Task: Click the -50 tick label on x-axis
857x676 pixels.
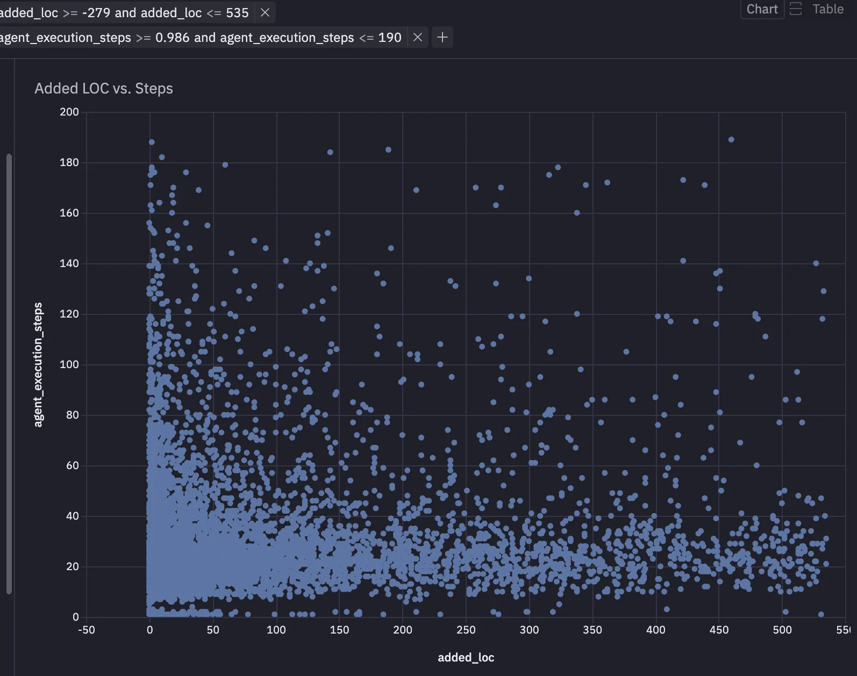Action: click(86, 630)
